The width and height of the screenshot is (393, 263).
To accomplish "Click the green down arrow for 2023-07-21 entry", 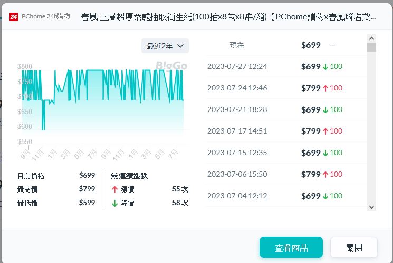I will click(x=325, y=109).
